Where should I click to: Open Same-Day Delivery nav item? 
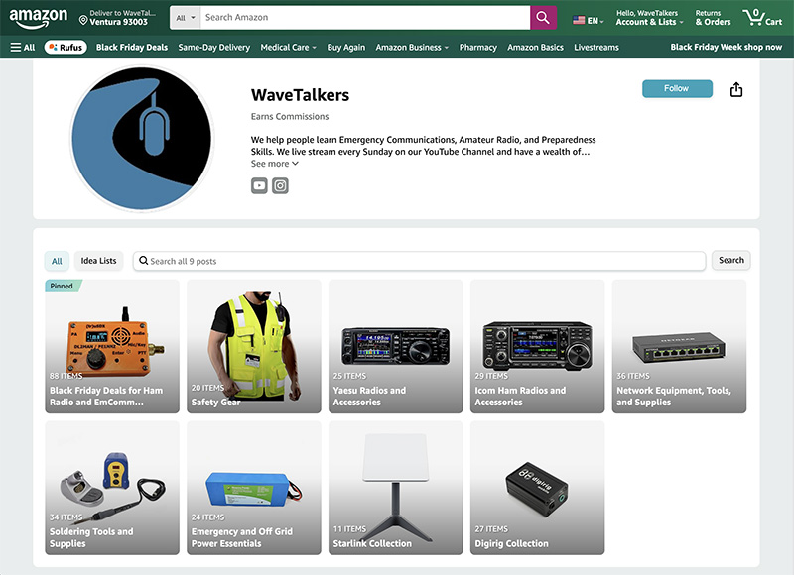coord(213,47)
